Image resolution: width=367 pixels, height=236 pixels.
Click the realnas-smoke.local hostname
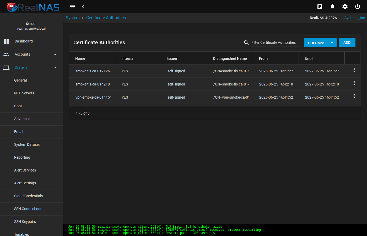(31, 29)
